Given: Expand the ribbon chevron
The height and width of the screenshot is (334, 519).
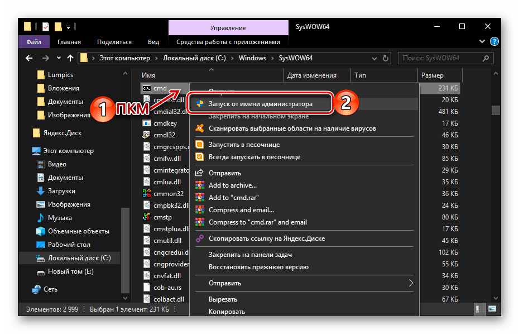Looking at the screenshot, I should (x=482, y=41).
